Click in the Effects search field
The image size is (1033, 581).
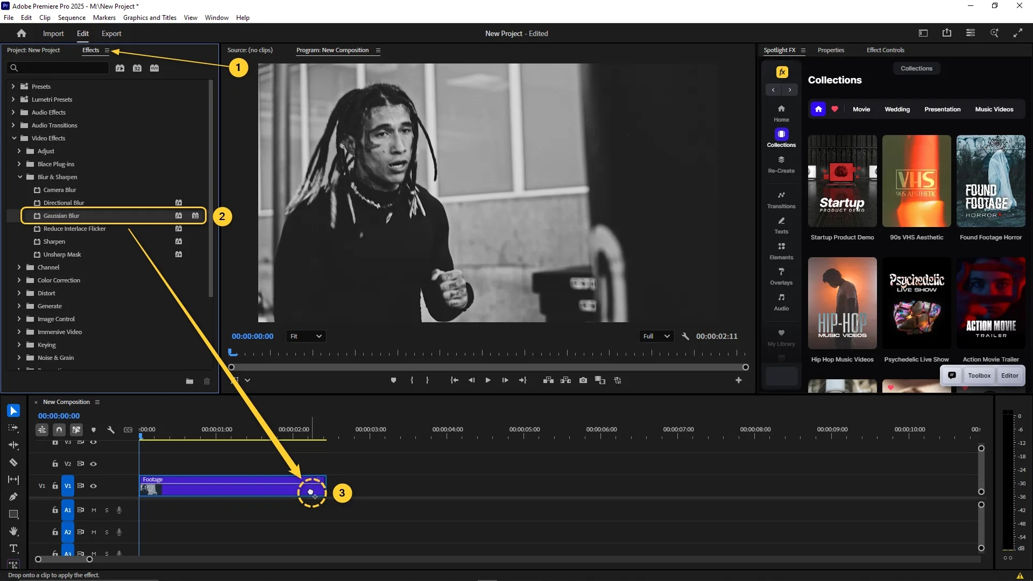58,68
